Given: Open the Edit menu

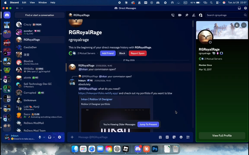Looking at the screenshot, I should click(24, 3).
